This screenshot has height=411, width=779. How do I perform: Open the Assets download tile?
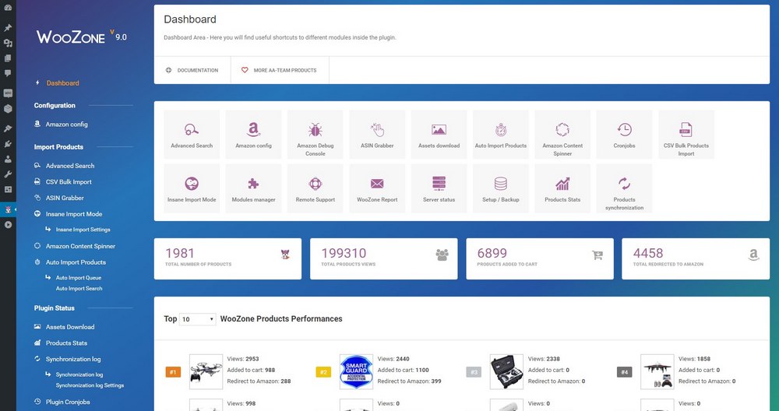click(439, 135)
